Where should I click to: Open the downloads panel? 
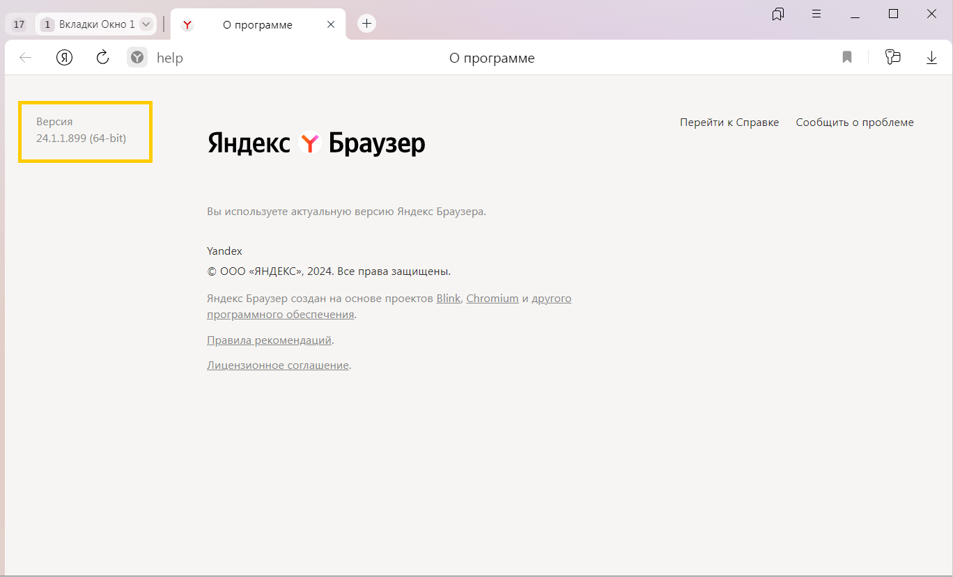click(x=931, y=58)
